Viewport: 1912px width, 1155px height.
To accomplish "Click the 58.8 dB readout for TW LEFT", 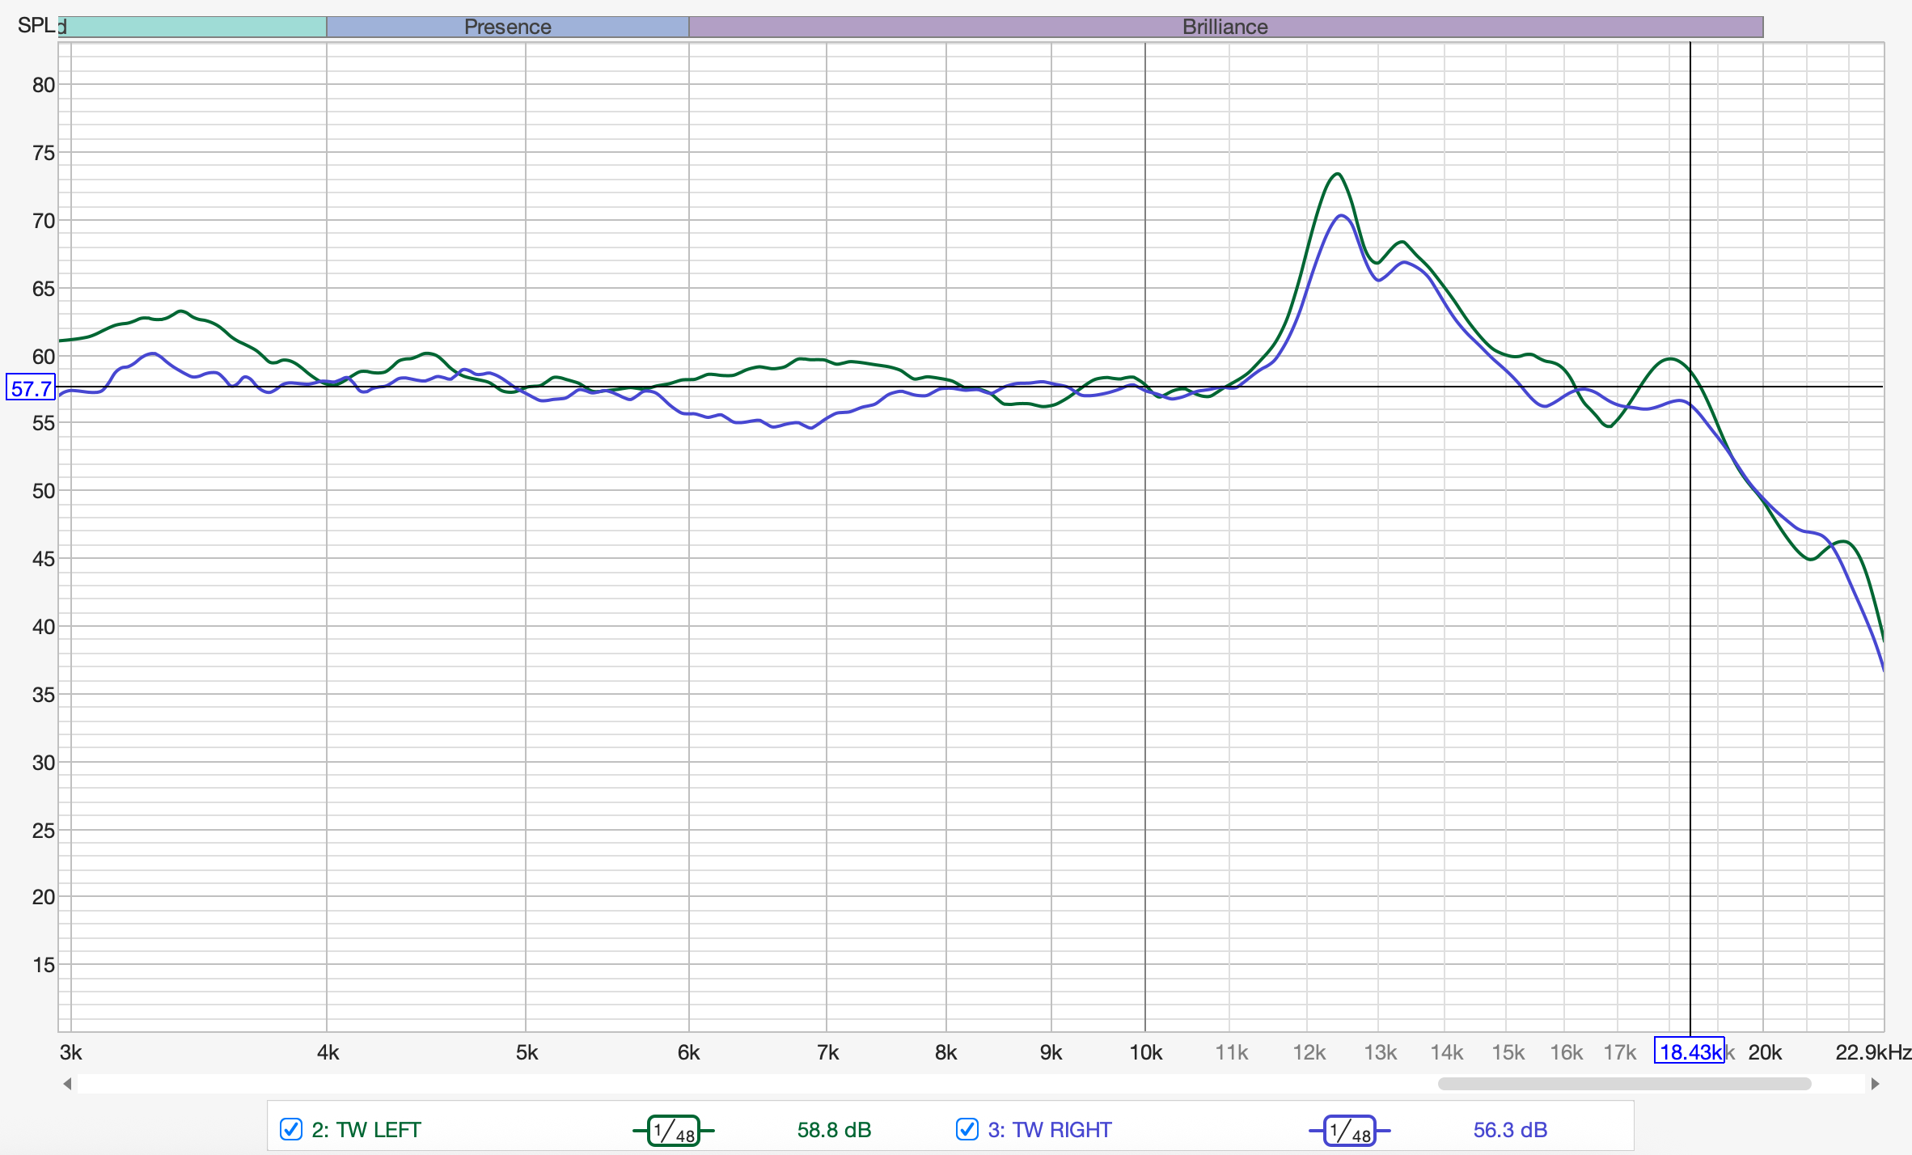I will tap(834, 1130).
